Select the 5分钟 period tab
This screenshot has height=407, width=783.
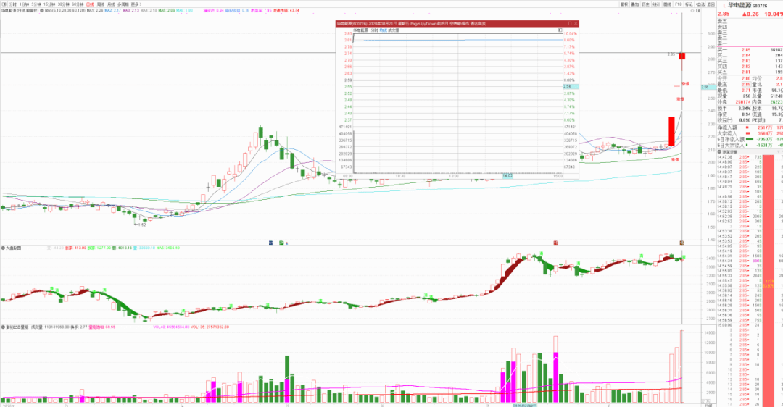tap(36, 4)
